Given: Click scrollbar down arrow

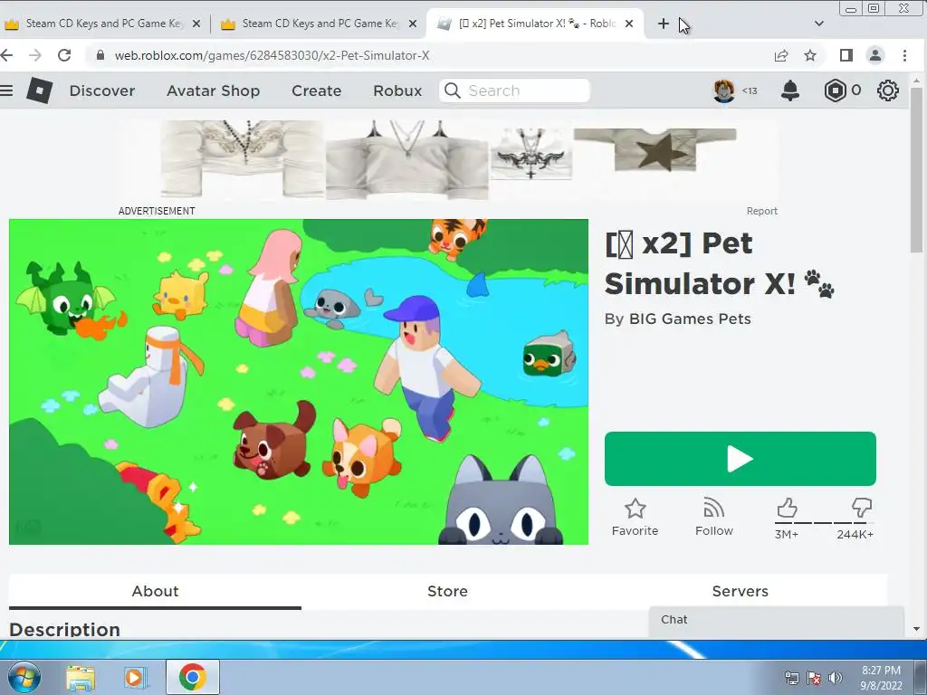Looking at the screenshot, I should pyautogui.click(x=916, y=630).
